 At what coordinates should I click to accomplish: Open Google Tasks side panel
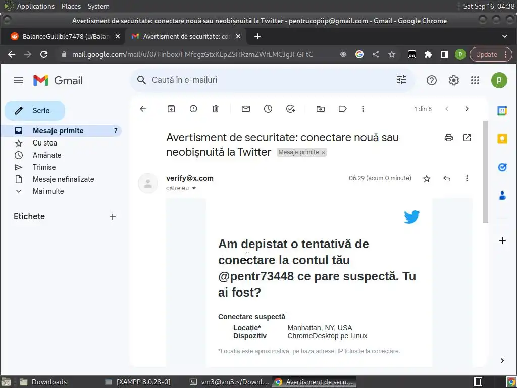502,167
